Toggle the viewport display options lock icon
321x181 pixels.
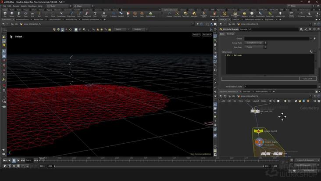pyautogui.click(x=215, y=44)
